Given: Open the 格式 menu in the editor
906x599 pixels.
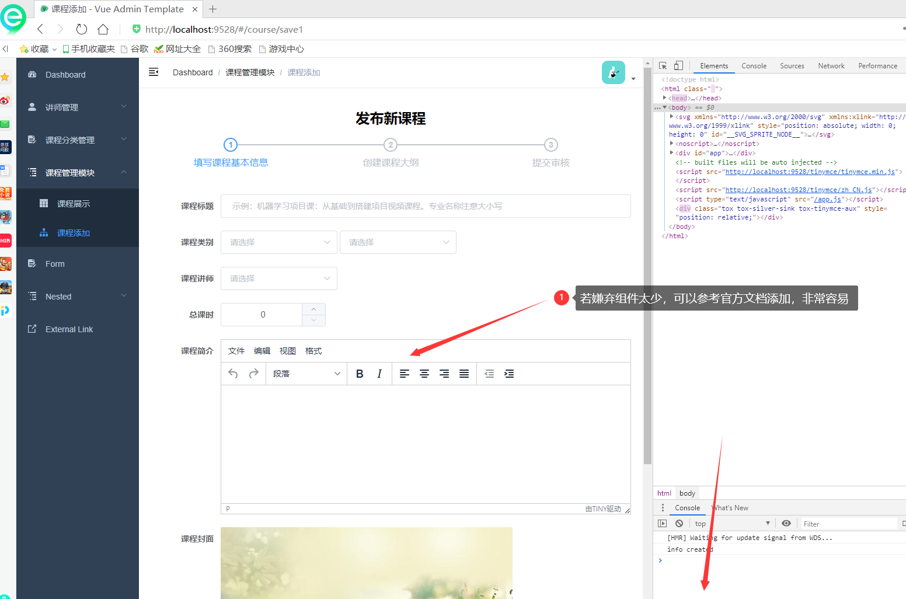Looking at the screenshot, I should [x=313, y=351].
